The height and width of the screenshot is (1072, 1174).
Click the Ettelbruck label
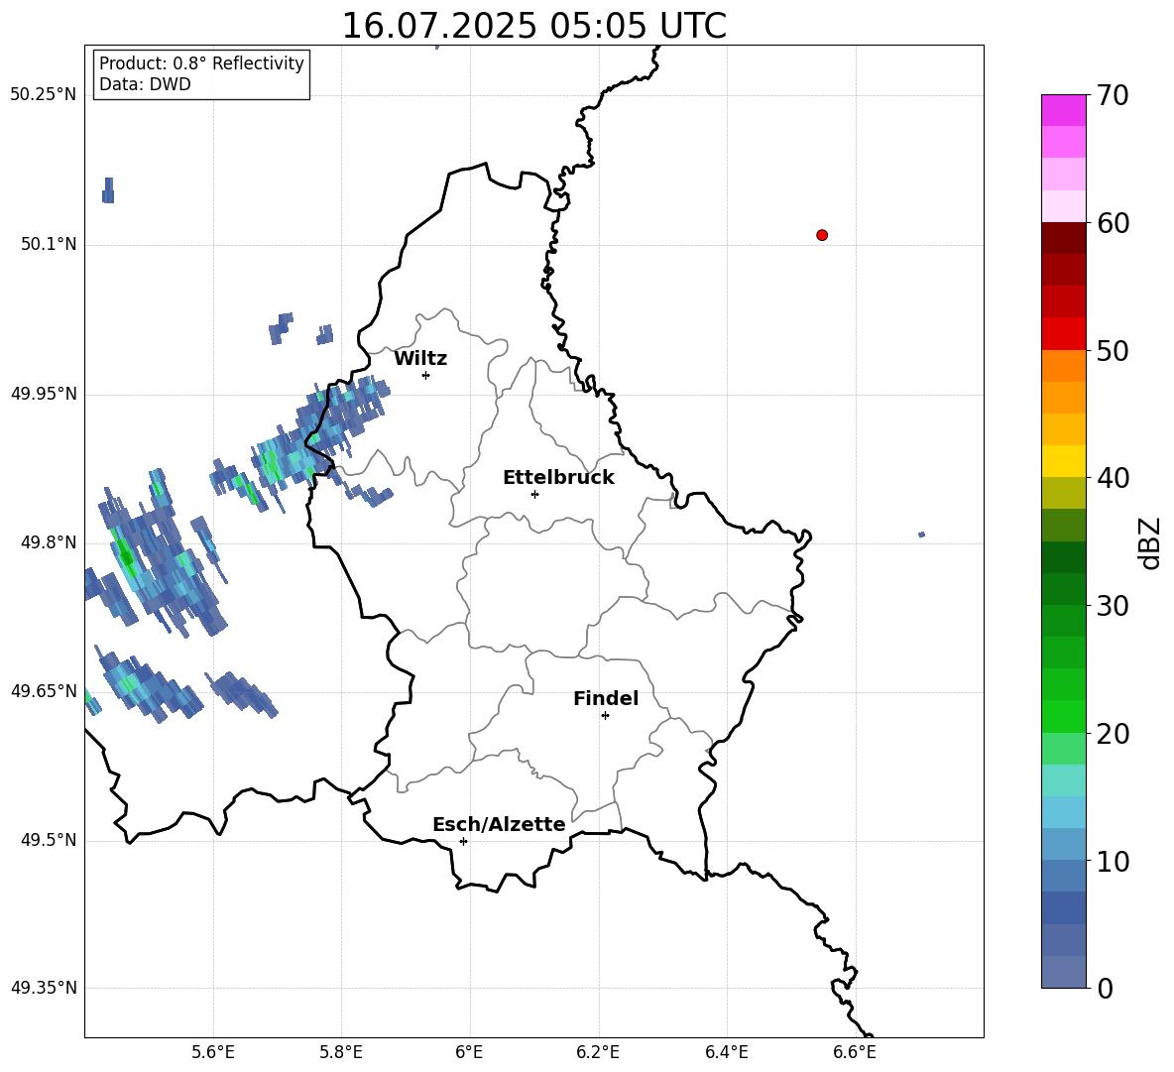(558, 478)
